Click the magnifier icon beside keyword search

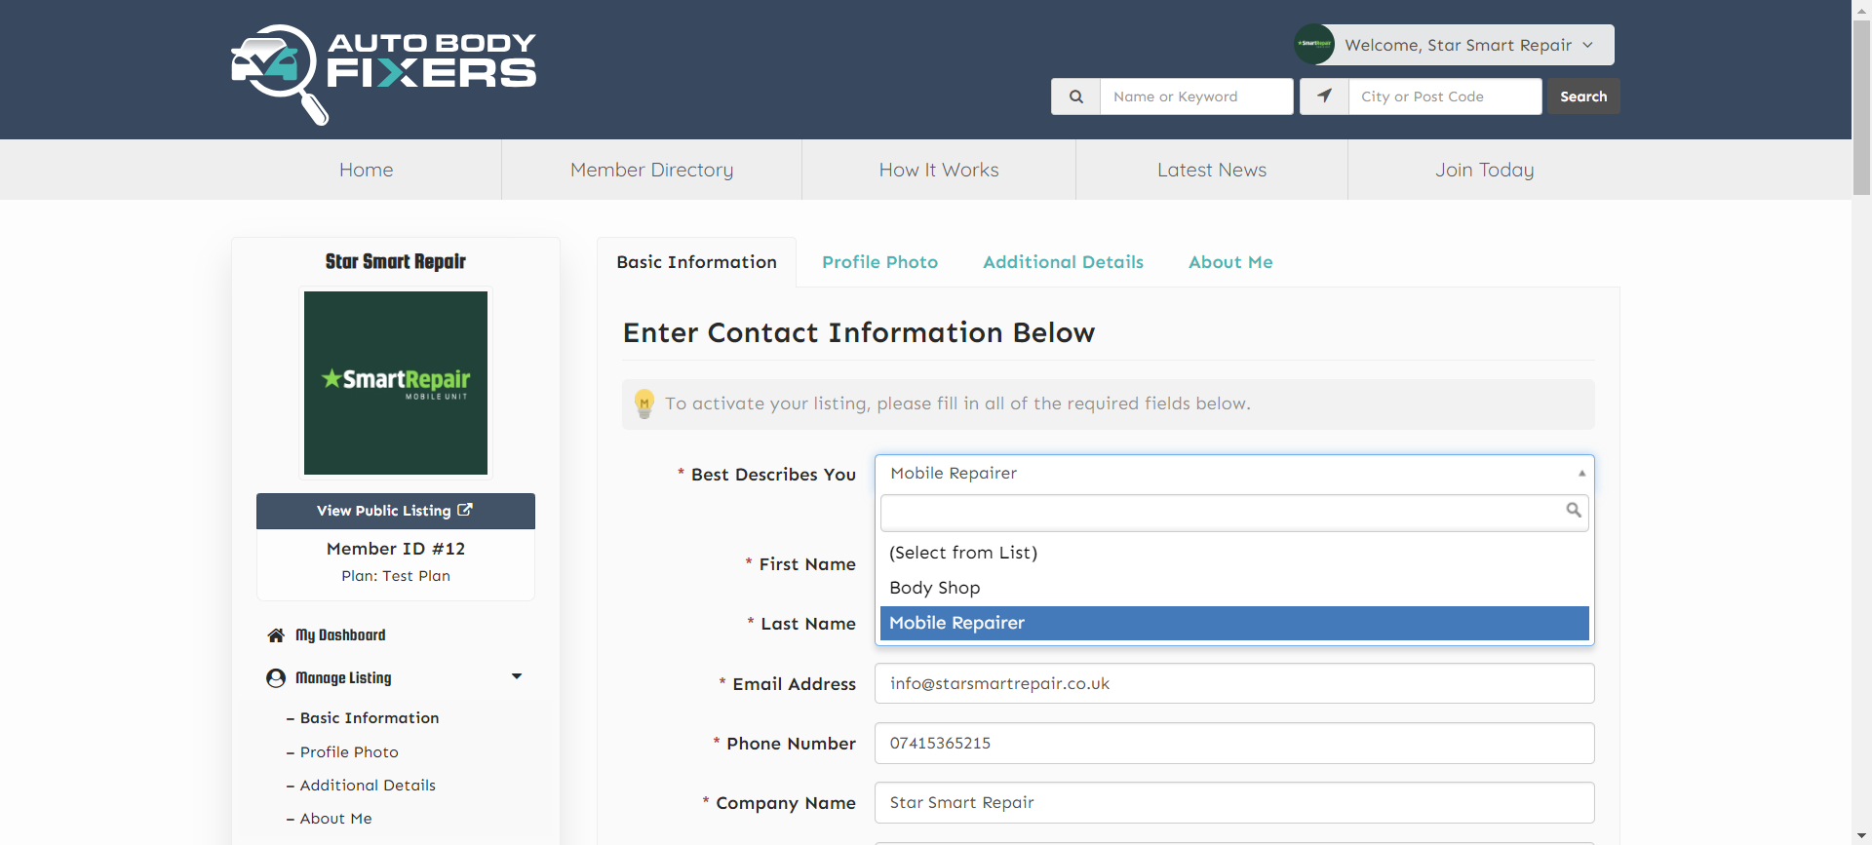click(1075, 96)
